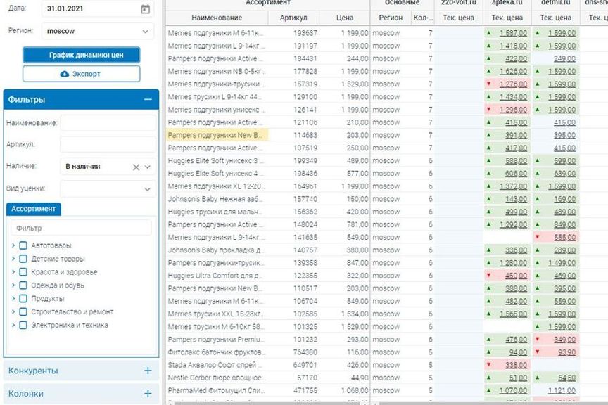608x405 pixels.
Task: Open apteka.ru price 1 587,00 link
Action: point(514,33)
